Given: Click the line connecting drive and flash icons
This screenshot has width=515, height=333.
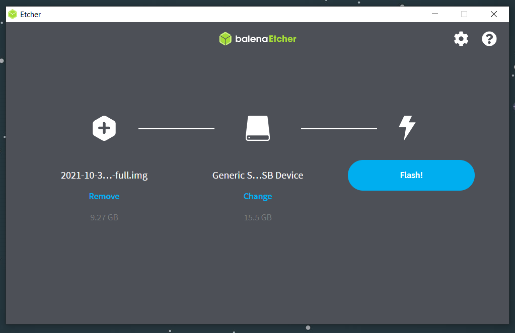Looking at the screenshot, I should (x=339, y=128).
